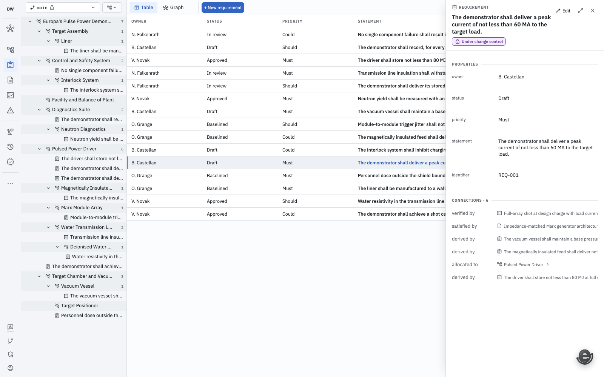
Task: Collapse the Target Assembly tree node
Action: coord(39,31)
